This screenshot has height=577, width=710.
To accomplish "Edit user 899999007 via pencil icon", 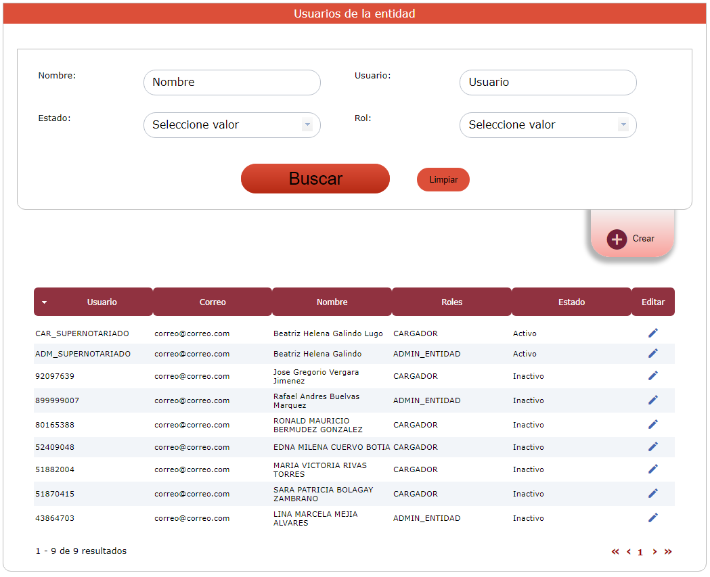I will (652, 400).
